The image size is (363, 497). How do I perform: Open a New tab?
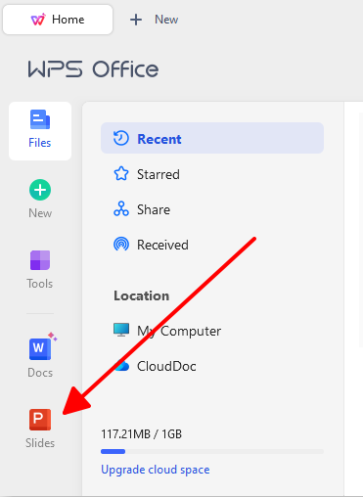[x=154, y=20]
